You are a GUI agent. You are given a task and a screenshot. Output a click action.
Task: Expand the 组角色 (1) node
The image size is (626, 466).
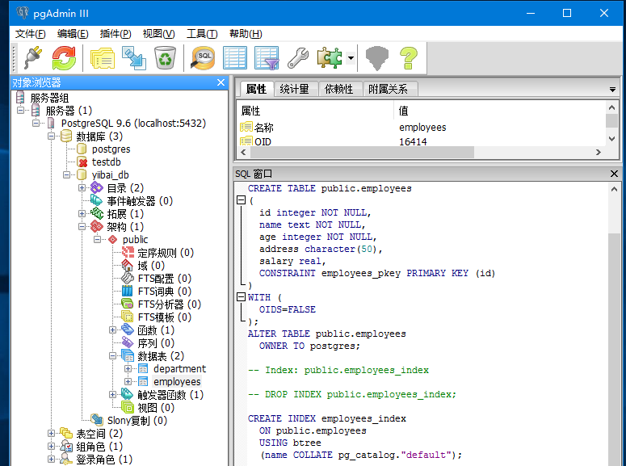point(51,446)
